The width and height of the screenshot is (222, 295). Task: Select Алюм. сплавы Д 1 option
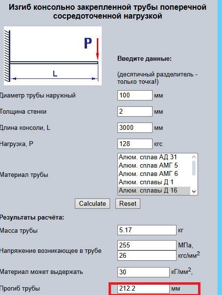[x=154, y=182]
